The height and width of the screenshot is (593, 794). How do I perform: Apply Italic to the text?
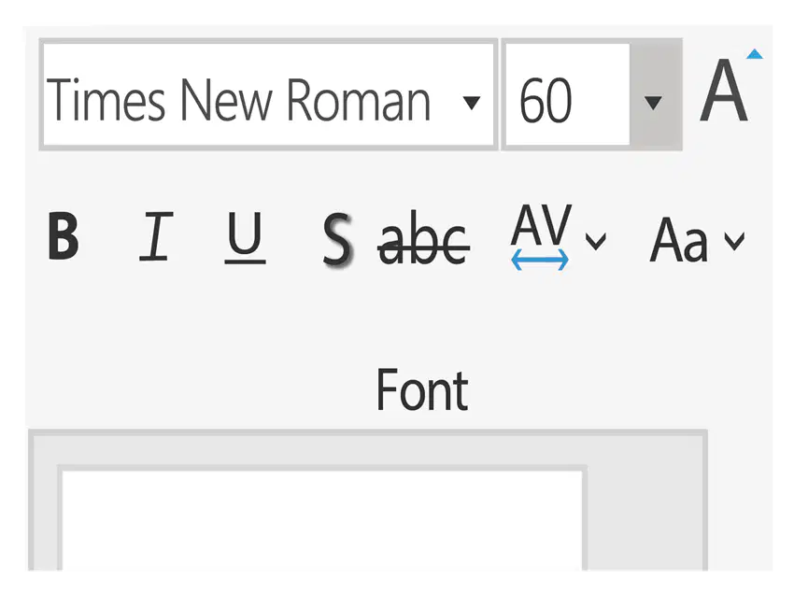[x=155, y=237]
